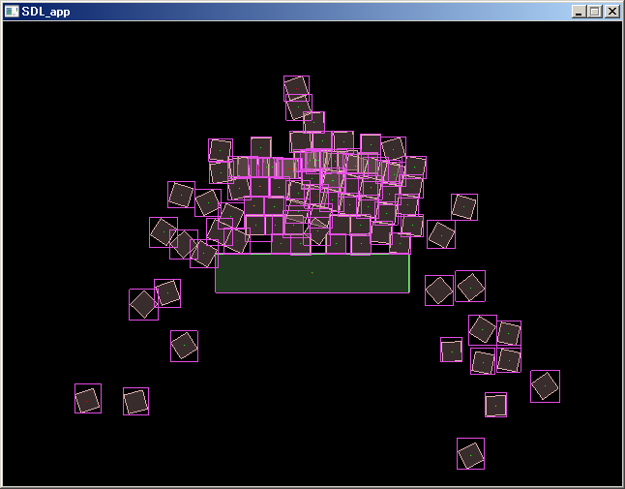Select the topmost box at pile's peak
The width and height of the screenshot is (625, 489).
pyautogui.click(x=297, y=88)
